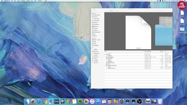Select Лиловый purple tag in sidebar

pyautogui.click(x=95, y=61)
